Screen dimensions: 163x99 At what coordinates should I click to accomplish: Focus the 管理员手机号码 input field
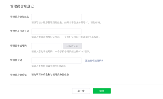coord(46,46)
